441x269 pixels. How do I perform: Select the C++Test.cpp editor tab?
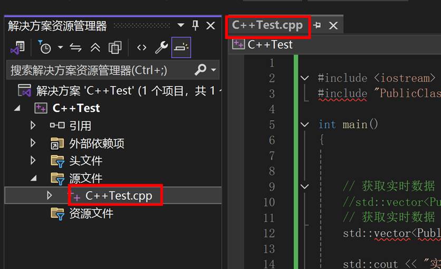(x=267, y=25)
